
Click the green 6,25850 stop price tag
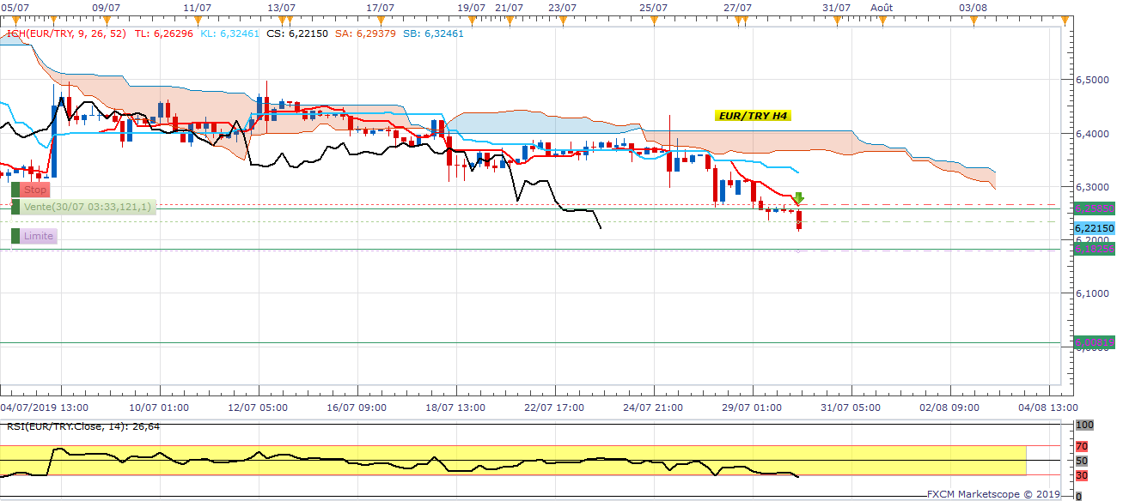coord(1093,208)
